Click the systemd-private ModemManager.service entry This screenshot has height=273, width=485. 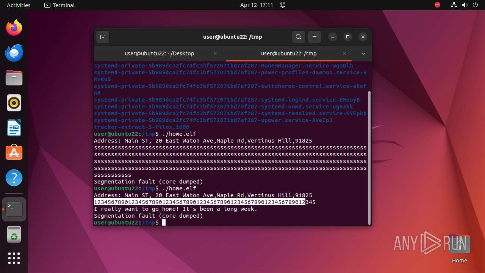pyautogui.click(x=224, y=66)
